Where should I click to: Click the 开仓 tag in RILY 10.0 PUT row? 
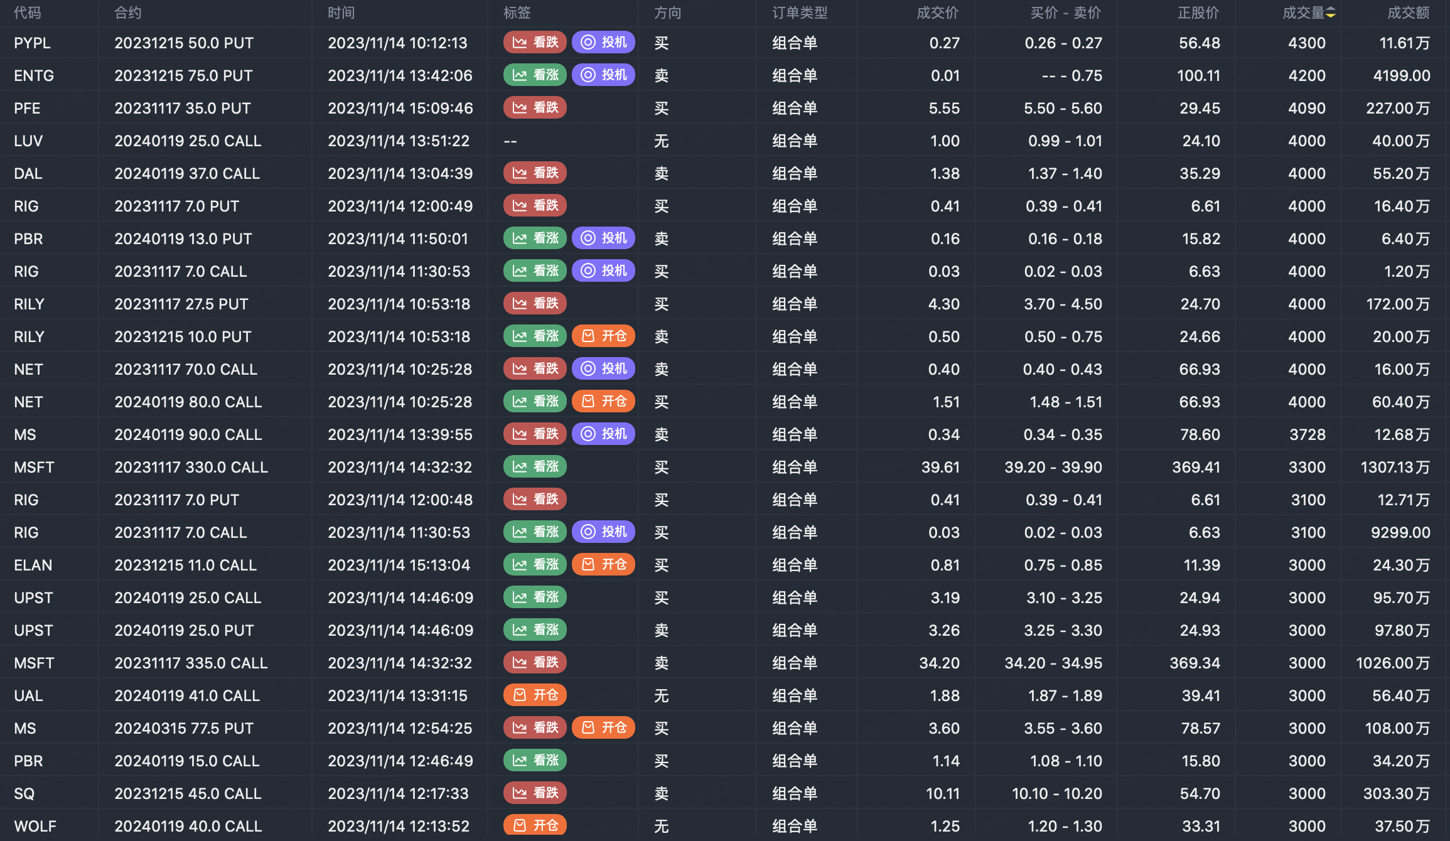click(603, 336)
